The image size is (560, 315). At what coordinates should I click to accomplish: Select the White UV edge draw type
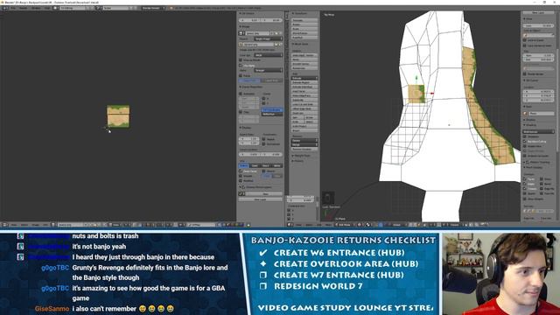[277, 165]
